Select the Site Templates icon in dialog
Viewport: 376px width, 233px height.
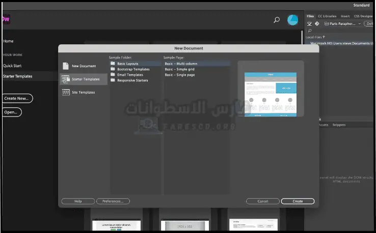click(66, 92)
